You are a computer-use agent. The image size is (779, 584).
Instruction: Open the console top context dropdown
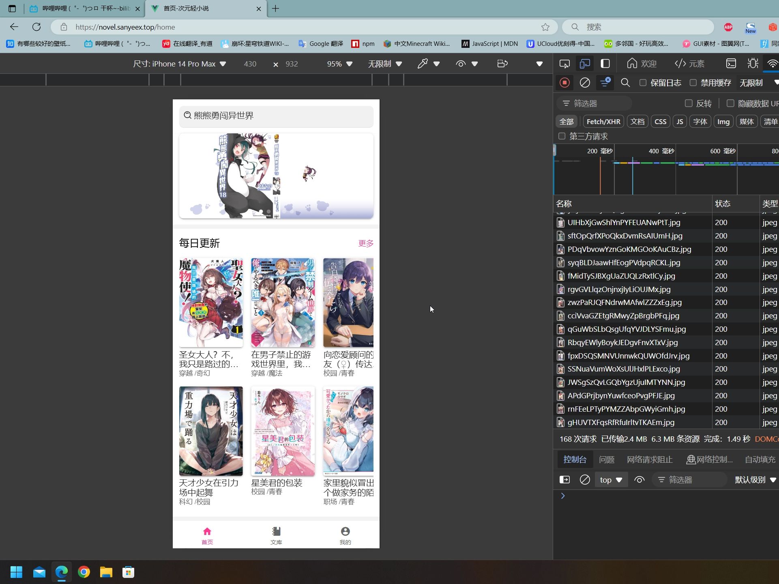coord(611,480)
